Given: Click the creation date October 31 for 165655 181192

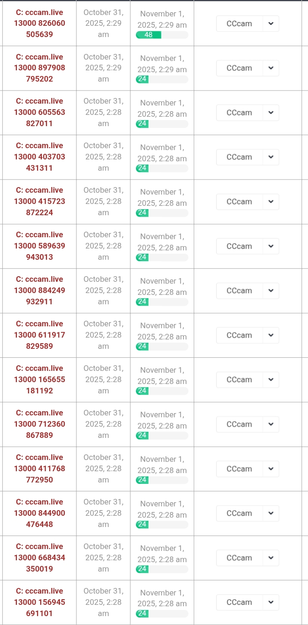Looking at the screenshot, I should click(103, 379).
